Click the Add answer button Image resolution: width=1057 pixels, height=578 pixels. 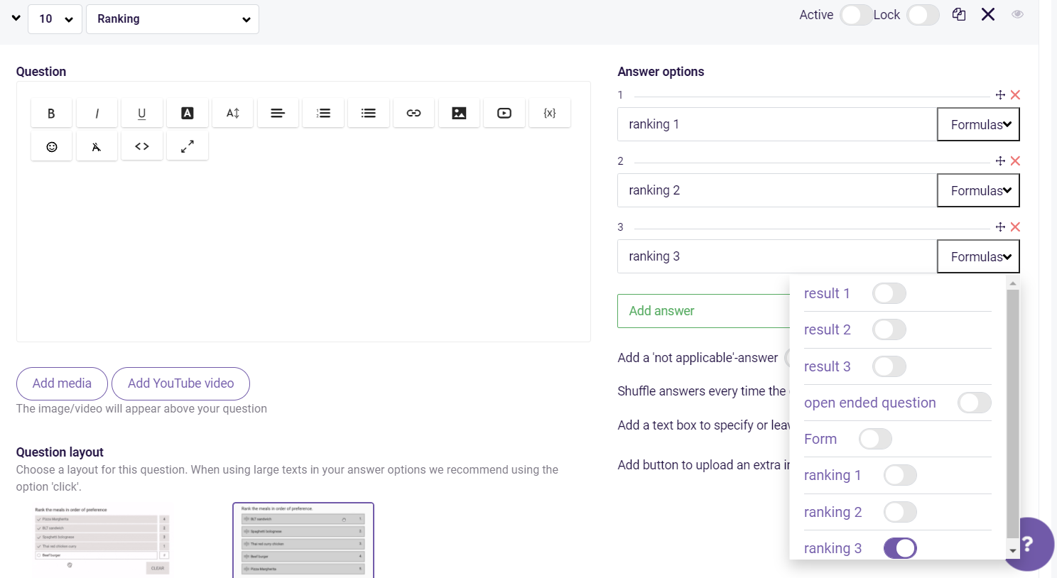point(661,310)
